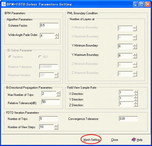Image resolution: width=152 pixels, height=146 pixels.
Task: Increase Max Number of Trips value
Action: click(x=58, y=92)
